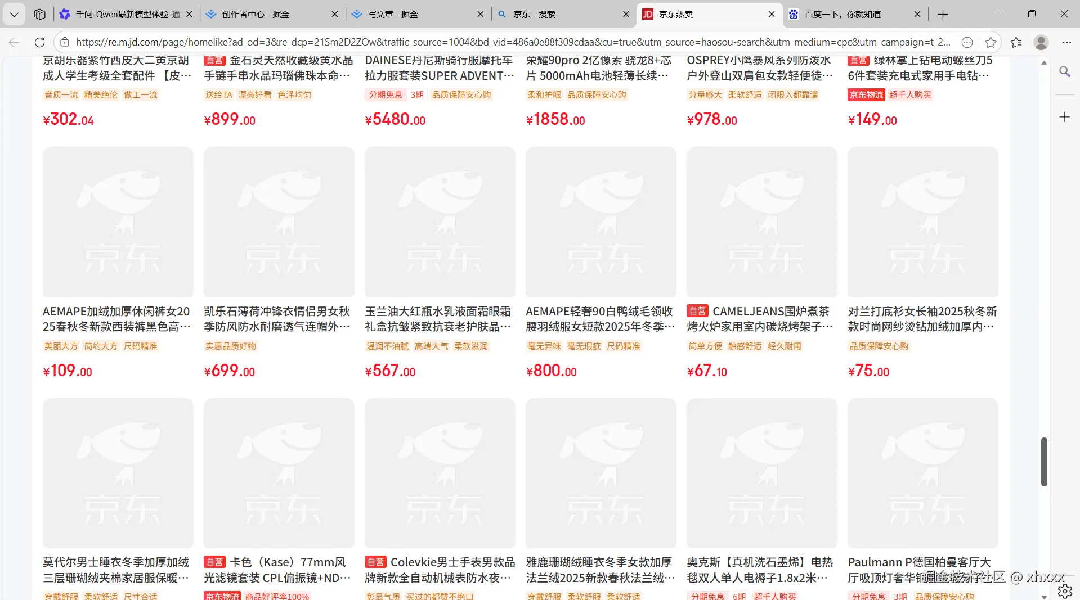Open 莫代尔男士睡衣 product thumbnail
This screenshot has width=1080, height=600.
(x=118, y=473)
